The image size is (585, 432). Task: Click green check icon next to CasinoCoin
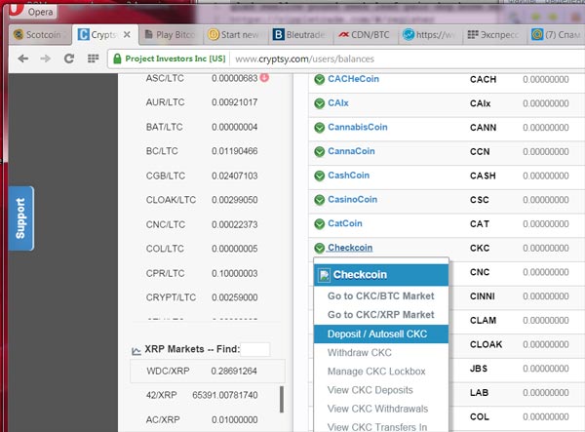tap(320, 200)
